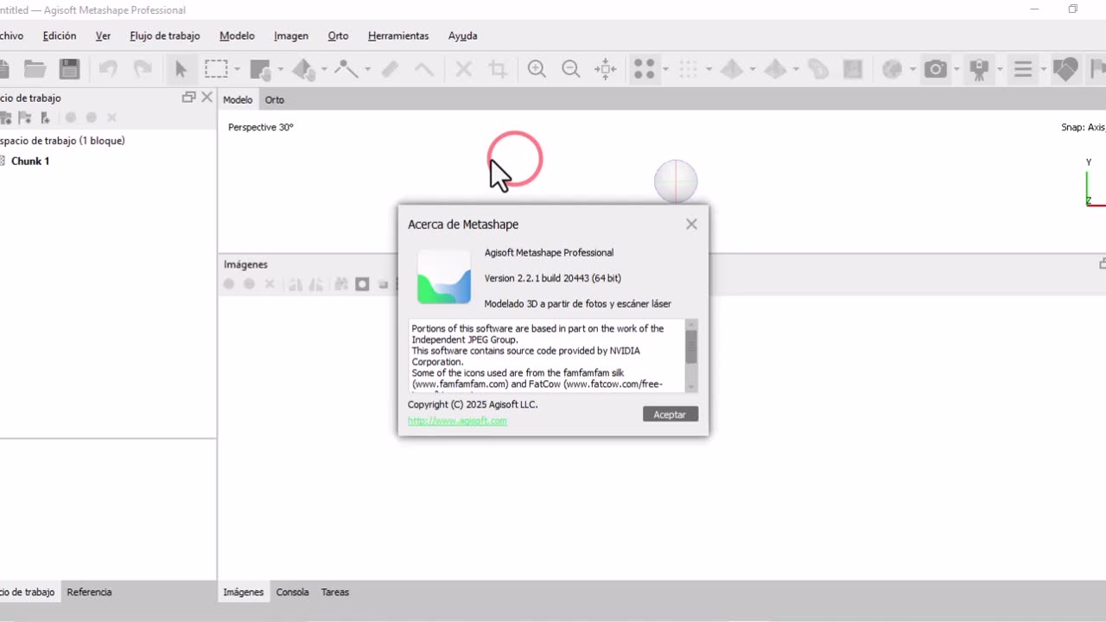
Task: Click the Crop selection icon
Action: [498, 69]
